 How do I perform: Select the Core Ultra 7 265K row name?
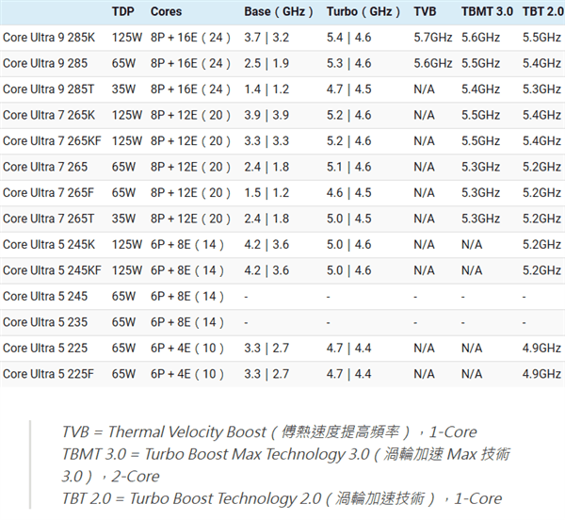coord(49,115)
